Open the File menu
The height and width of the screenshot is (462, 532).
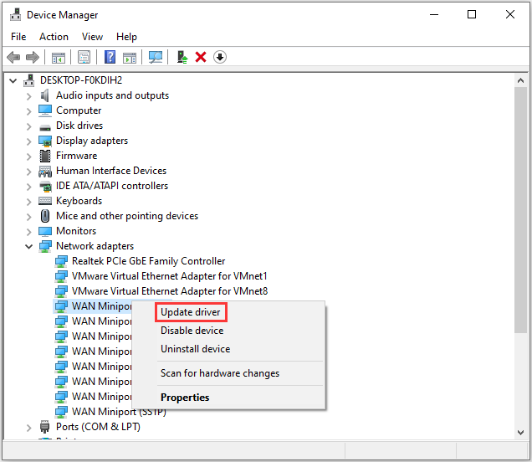coord(18,37)
